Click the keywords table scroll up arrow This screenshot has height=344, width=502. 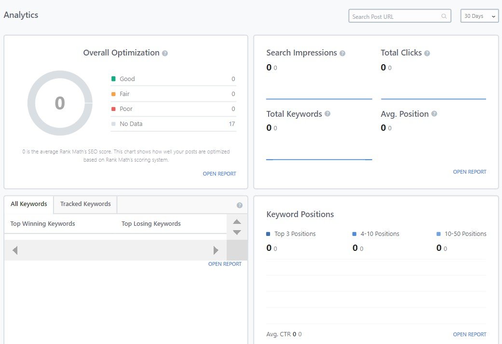[237, 222]
